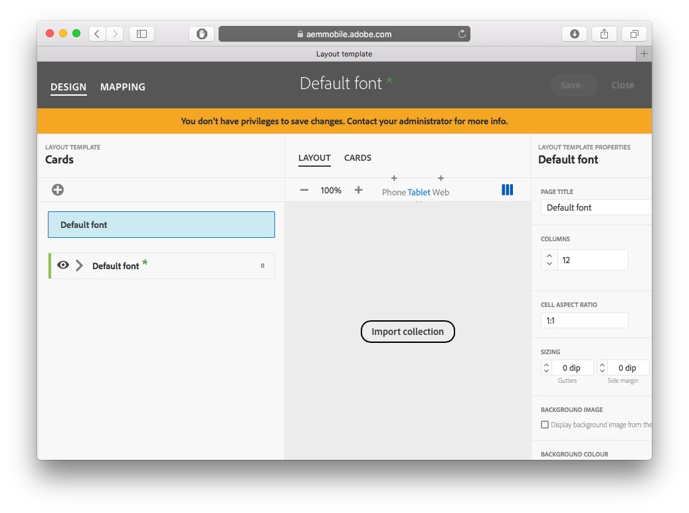This screenshot has width=689, height=513.
Task: Click the Import collection button
Action: click(x=407, y=332)
